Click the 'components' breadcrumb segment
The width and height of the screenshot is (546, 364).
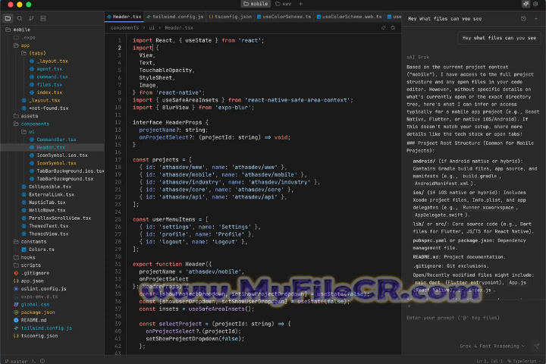(x=124, y=28)
